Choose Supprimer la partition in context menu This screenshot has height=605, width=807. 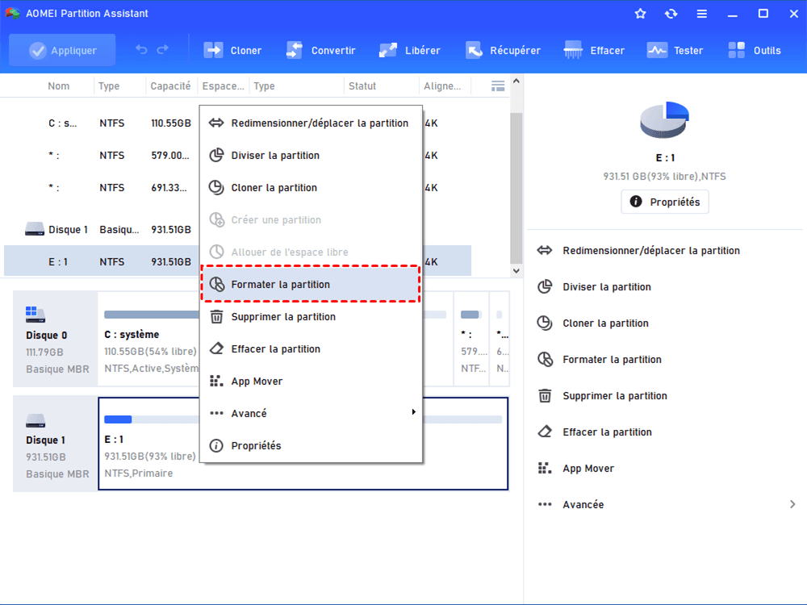311,317
